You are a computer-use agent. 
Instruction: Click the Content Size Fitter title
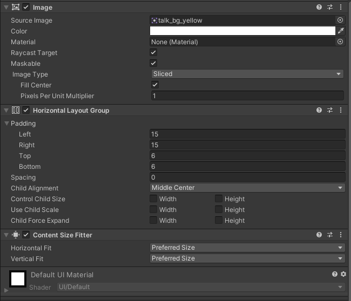pos(63,235)
